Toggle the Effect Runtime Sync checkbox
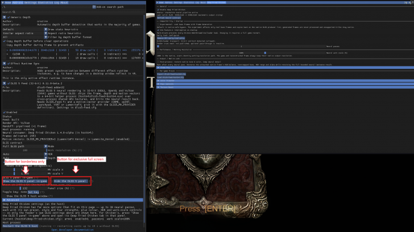 [x=9, y=64]
